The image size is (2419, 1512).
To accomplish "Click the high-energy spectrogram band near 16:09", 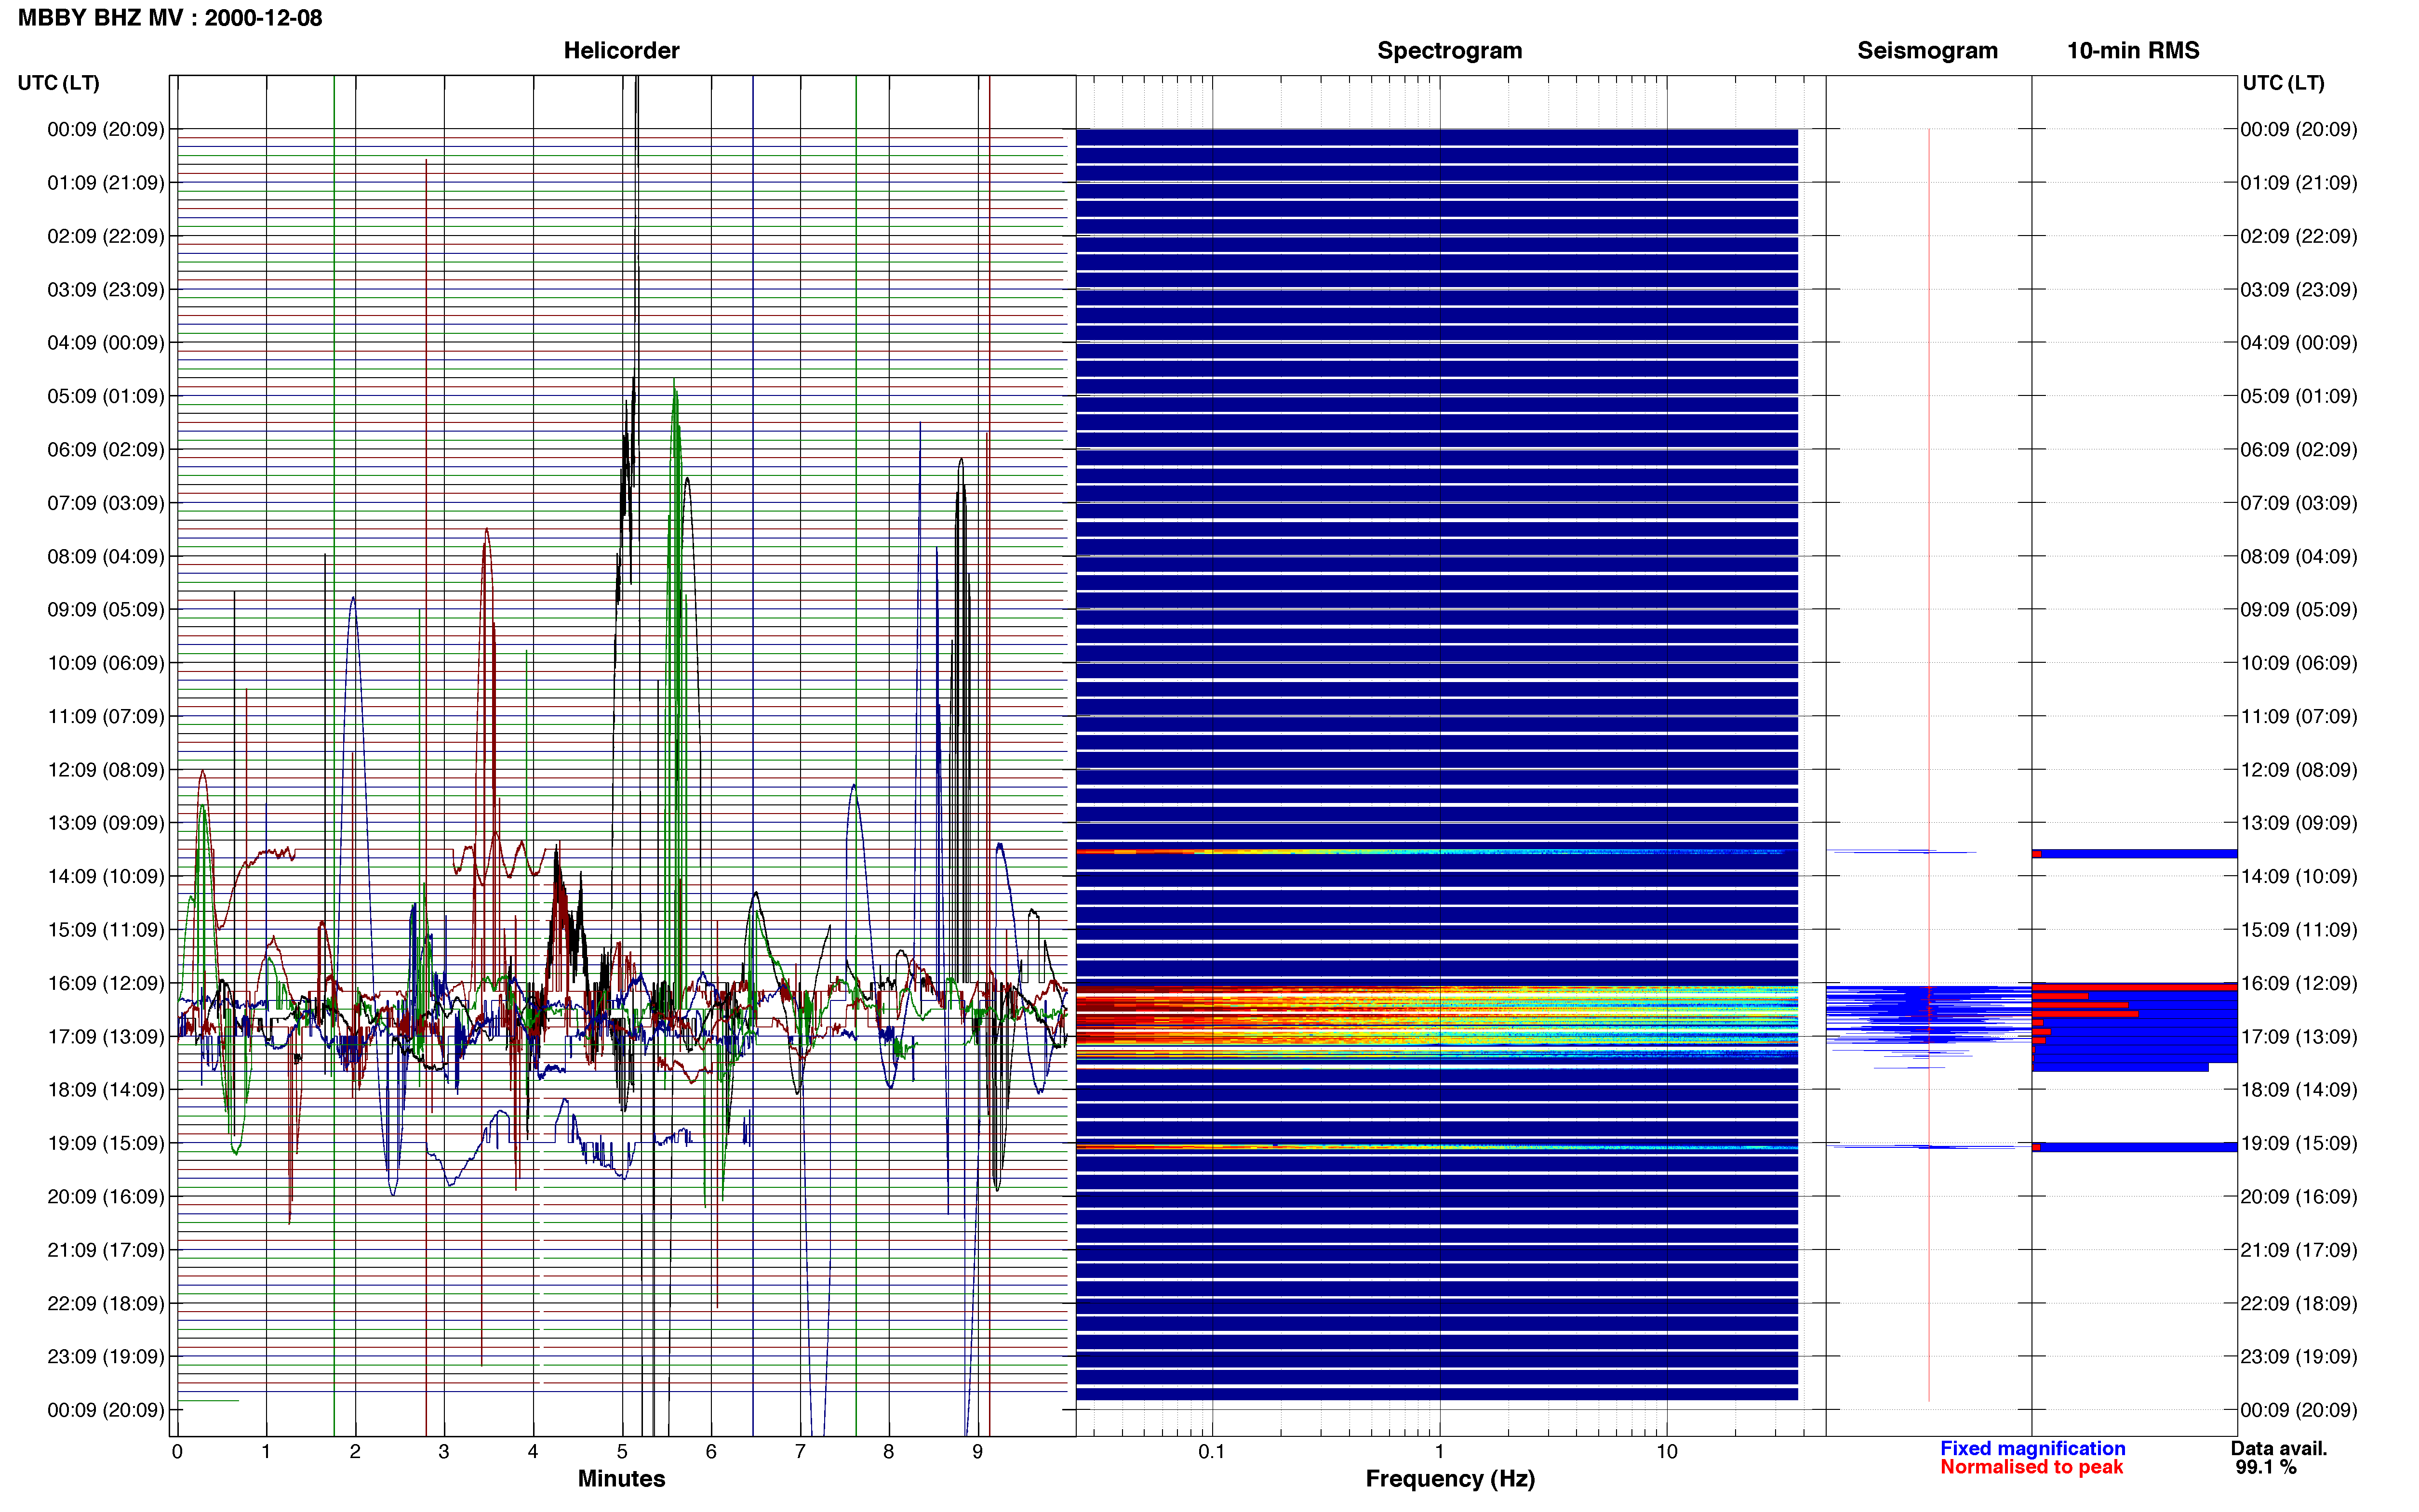I will point(1437,1015).
